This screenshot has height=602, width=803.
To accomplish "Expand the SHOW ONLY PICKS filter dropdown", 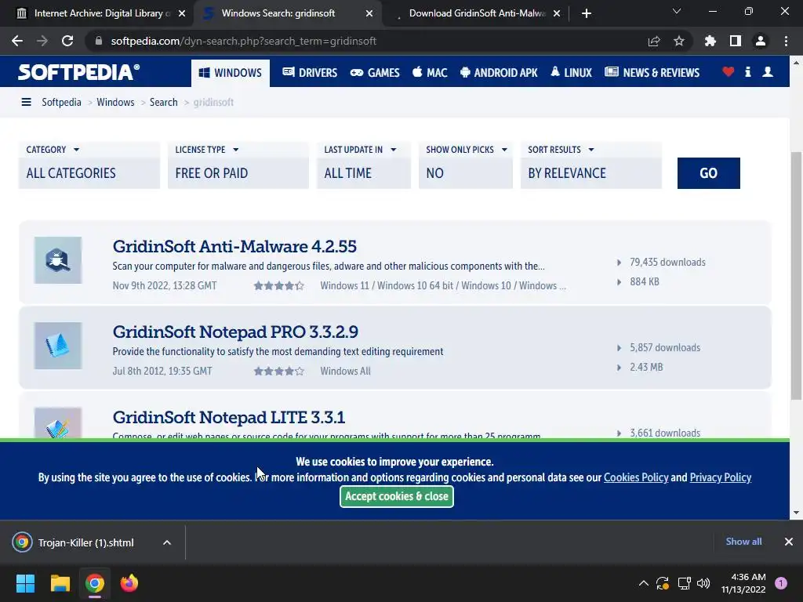I will coord(466,165).
